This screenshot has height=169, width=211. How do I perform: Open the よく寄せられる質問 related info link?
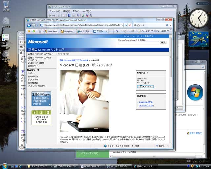(x=146, y=102)
